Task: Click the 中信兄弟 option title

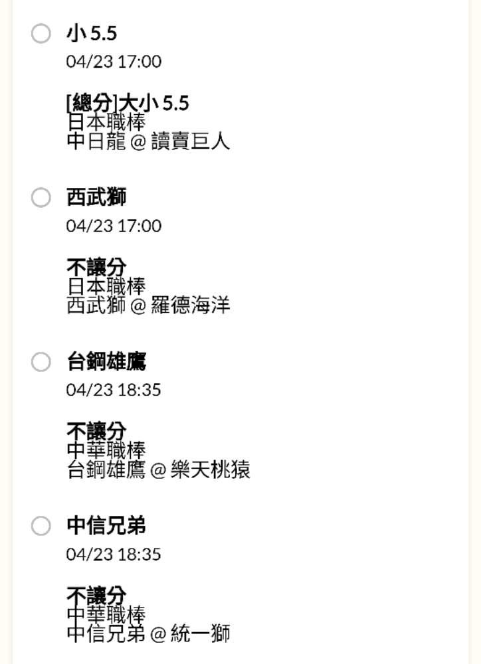Action: [x=106, y=526]
